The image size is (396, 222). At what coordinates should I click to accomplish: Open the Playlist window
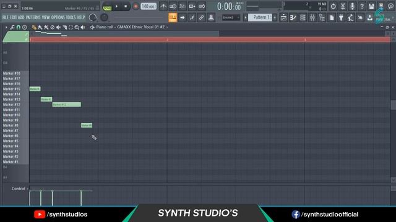pos(283,18)
